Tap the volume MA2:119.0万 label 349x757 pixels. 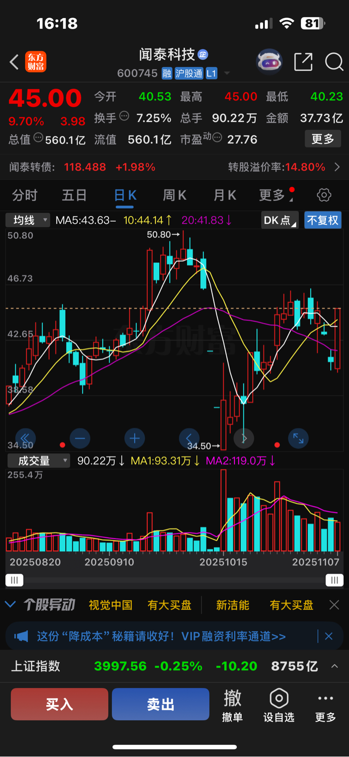point(241,461)
